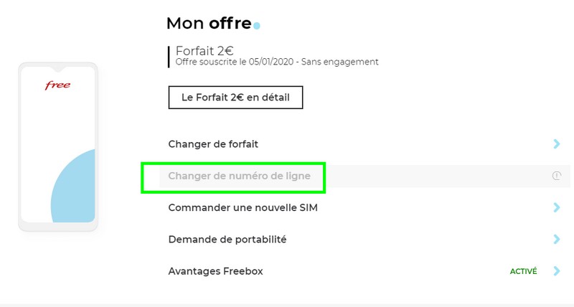This screenshot has width=574, height=307.
Task: Open Le Forfait 2€ en détail
Action: tap(235, 98)
